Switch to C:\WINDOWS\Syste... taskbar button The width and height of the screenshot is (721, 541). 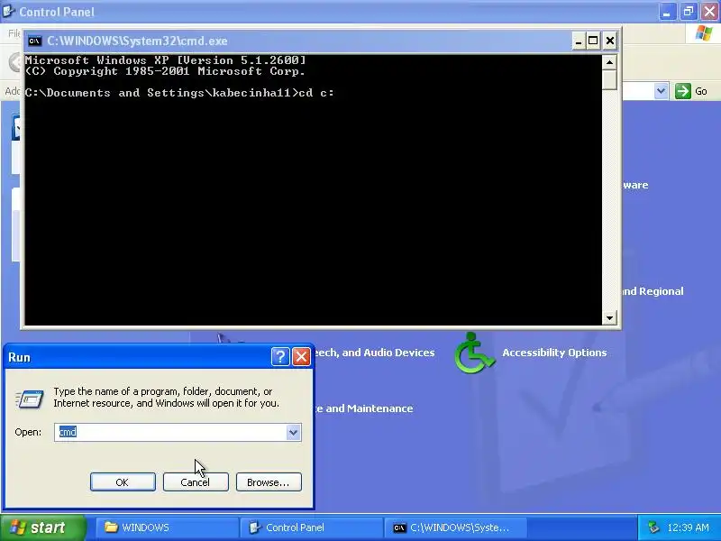coord(455,527)
